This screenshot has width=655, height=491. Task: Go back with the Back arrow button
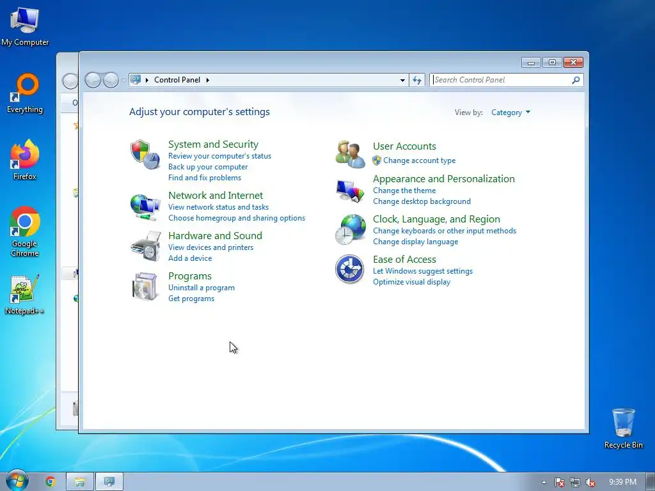point(93,80)
